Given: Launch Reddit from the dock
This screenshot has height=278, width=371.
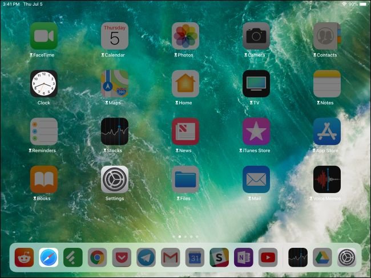Looking at the screenshot, I should click(x=24, y=257).
